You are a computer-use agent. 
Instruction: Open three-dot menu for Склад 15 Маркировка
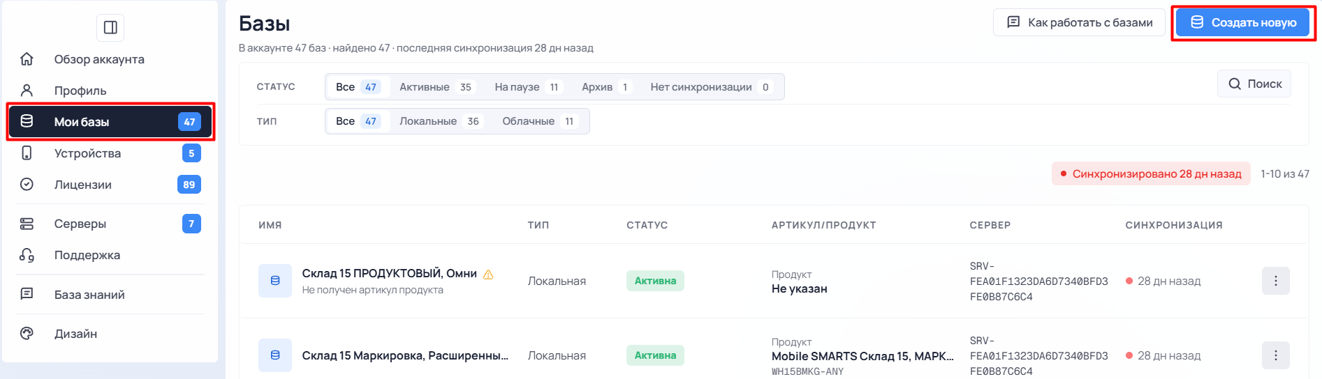(x=1276, y=355)
